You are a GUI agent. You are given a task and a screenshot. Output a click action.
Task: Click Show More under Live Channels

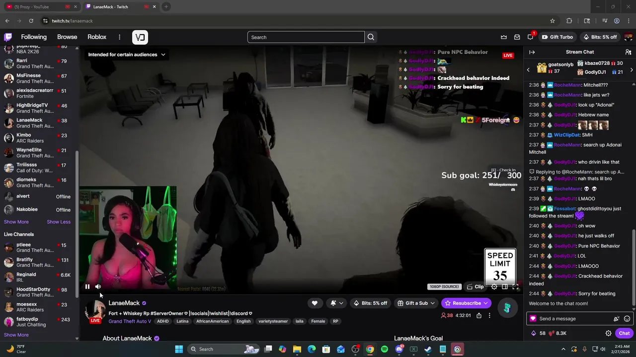coord(16,335)
